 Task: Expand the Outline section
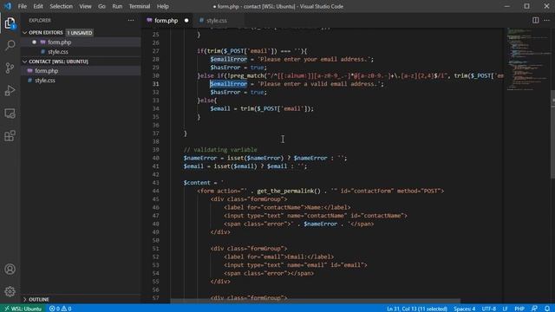click(36, 299)
